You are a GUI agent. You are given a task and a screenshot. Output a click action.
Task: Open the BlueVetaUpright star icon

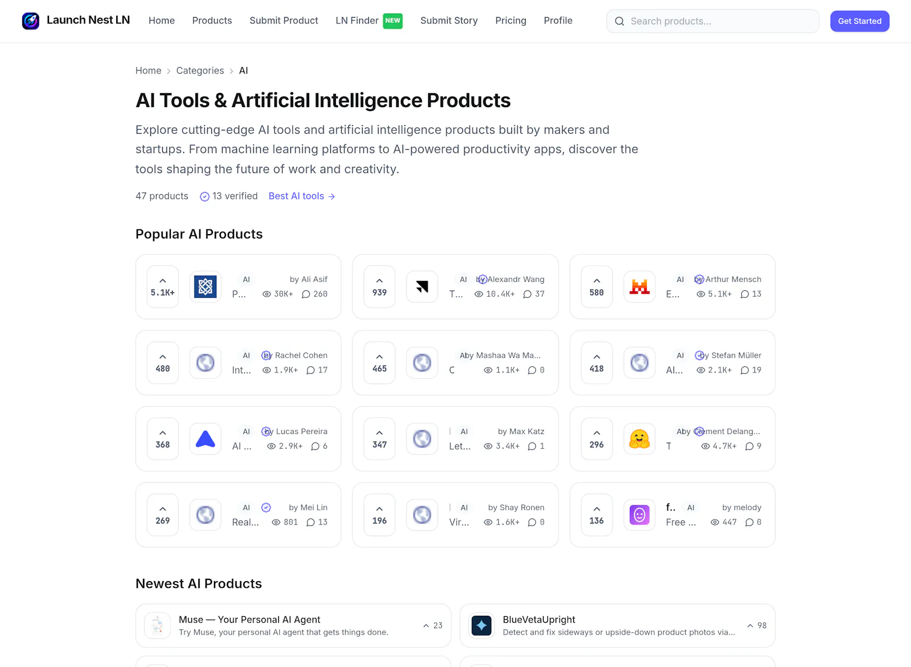pyautogui.click(x=482, y=625)
